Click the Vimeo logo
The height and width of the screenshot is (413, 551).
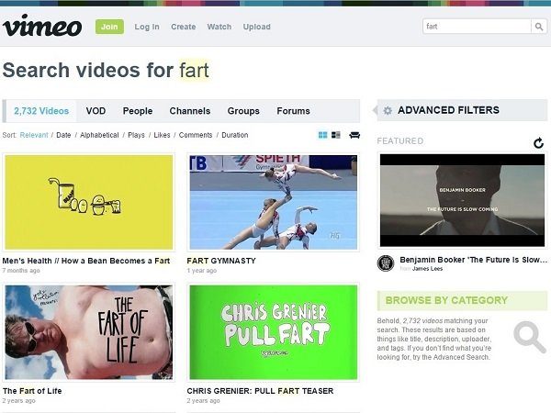click(x=42, y=26)
